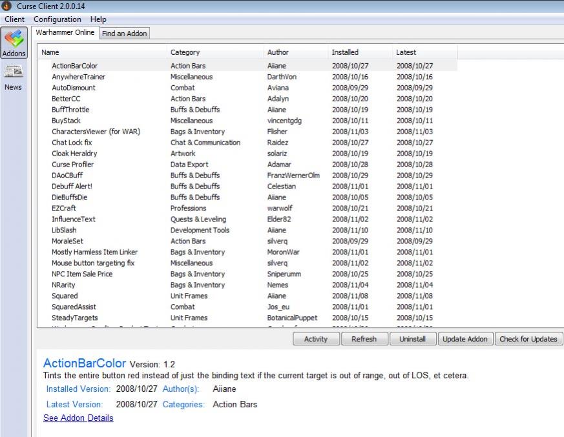Select the Squared addon row

pos(247,296)
